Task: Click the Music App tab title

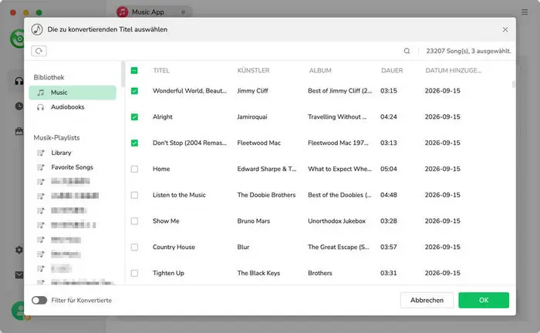Action: [148, 12]
